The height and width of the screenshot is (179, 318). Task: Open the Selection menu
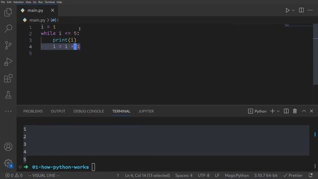coord(18,2)
